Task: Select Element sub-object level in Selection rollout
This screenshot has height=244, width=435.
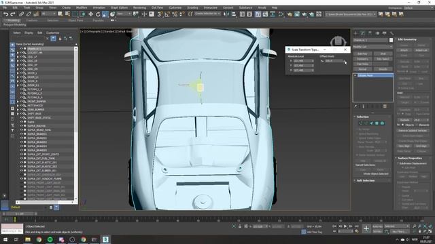Action: (x=382, y=123)
